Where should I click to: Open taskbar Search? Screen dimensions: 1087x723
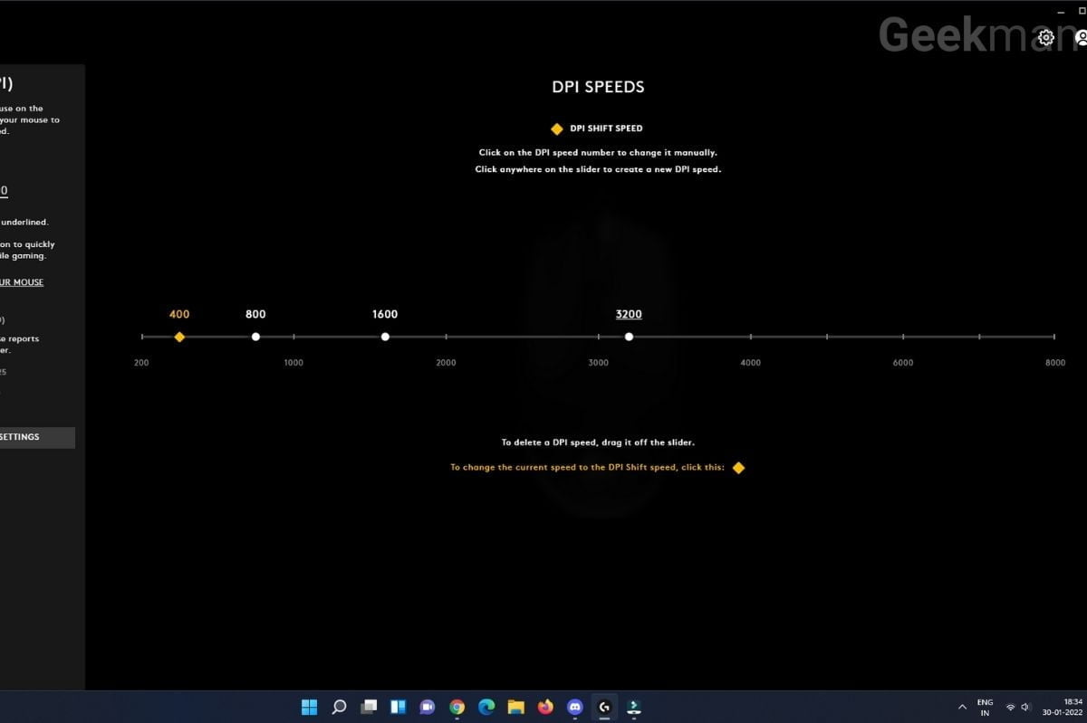[x=339, y=707]
